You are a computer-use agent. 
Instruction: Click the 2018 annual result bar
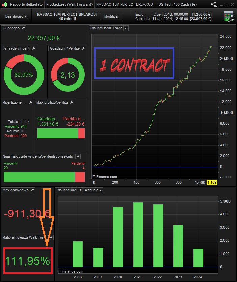click(x=78, y=254)
